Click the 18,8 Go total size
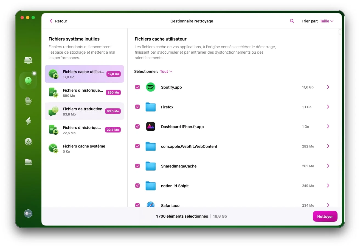Image resolution: width=360 pixels, height=248 pixels. click(x=220, y=216)
